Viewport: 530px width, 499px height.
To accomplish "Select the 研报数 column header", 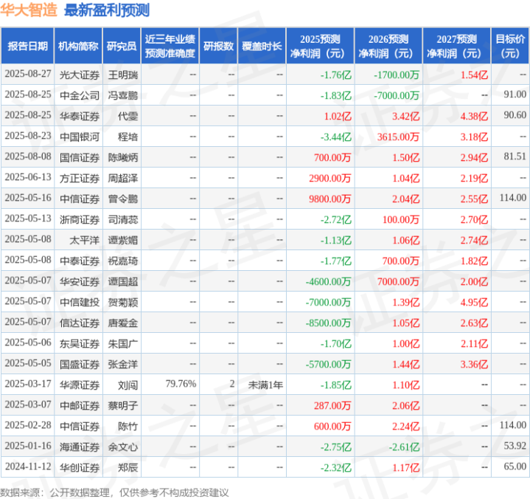I will click(219, 46).
